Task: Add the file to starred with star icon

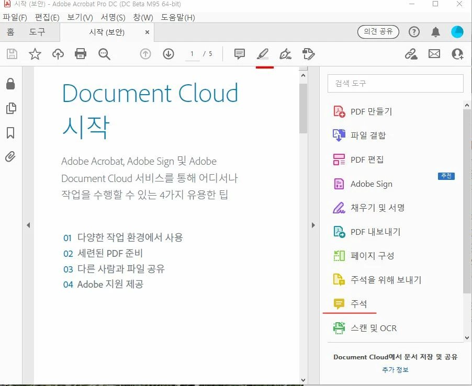Action: click(35, 54)
